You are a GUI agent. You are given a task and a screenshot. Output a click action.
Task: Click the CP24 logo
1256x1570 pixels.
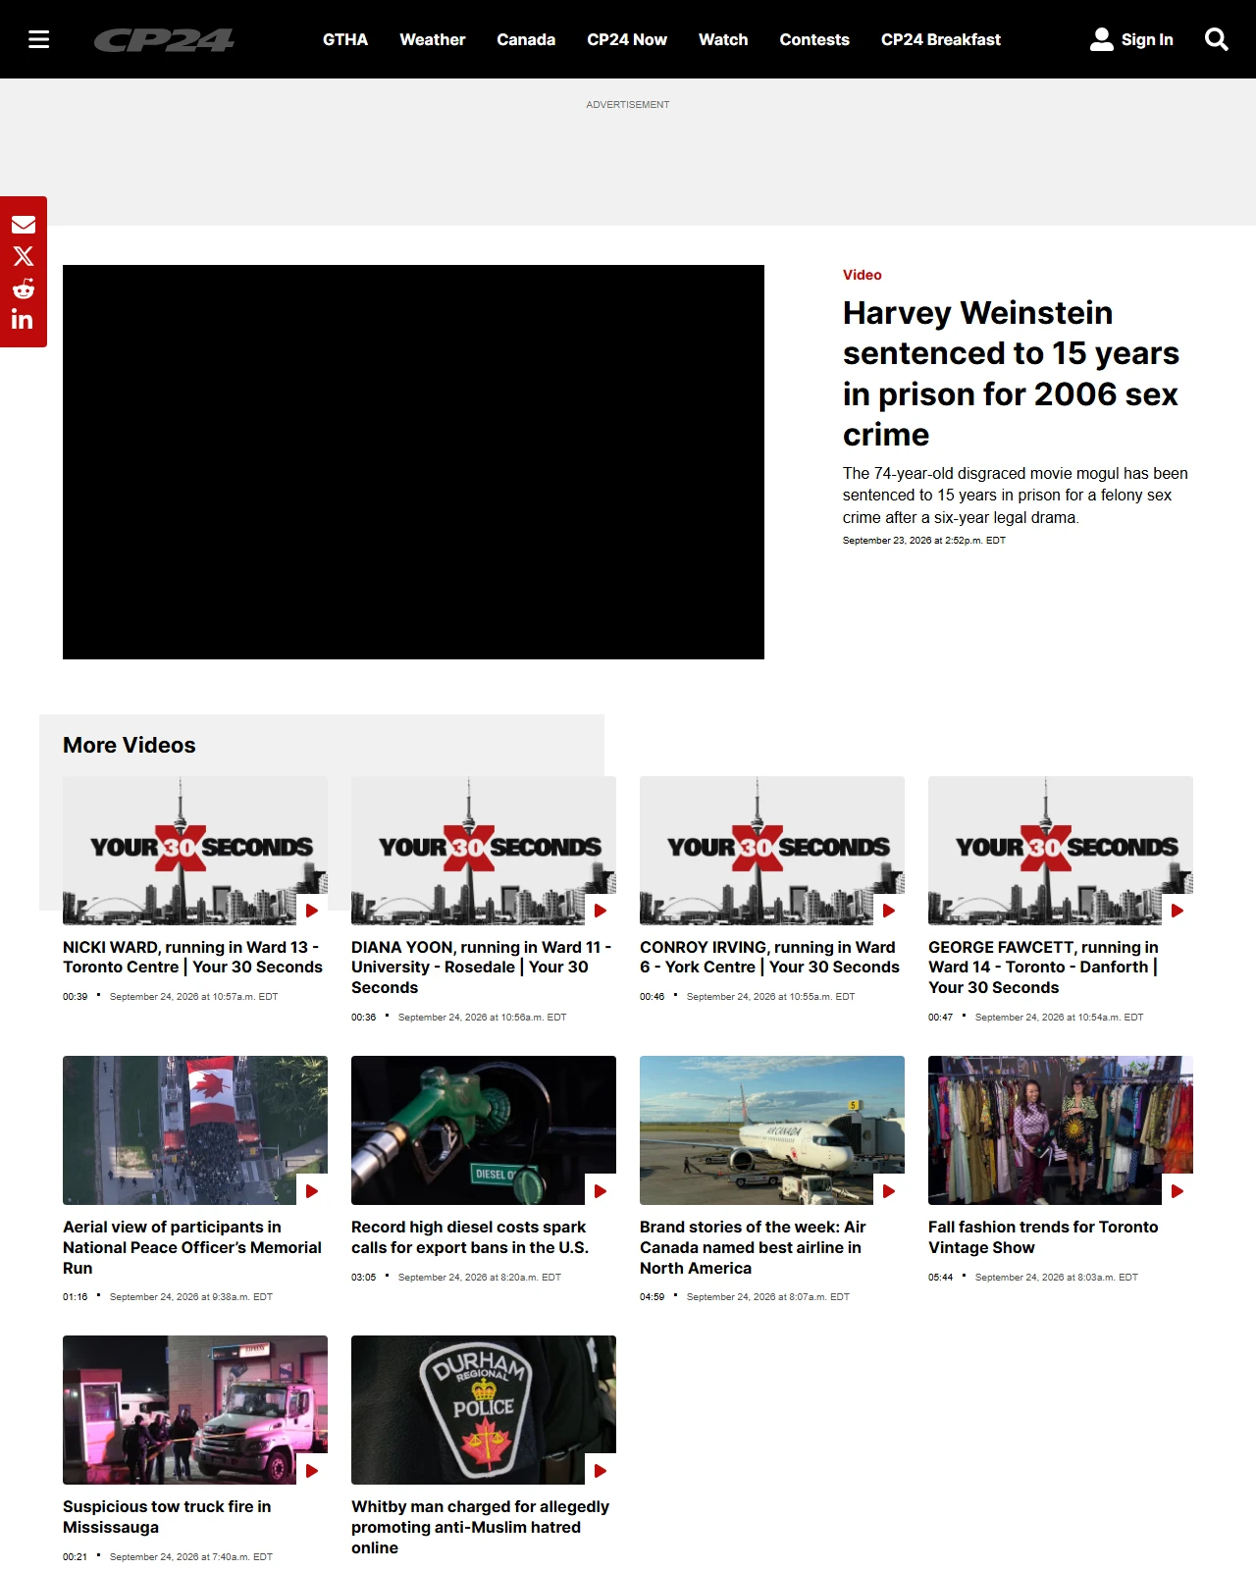164,40
